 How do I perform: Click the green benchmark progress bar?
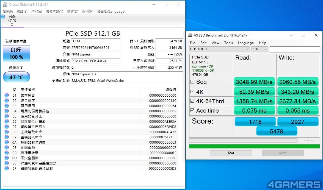[254, 146]
